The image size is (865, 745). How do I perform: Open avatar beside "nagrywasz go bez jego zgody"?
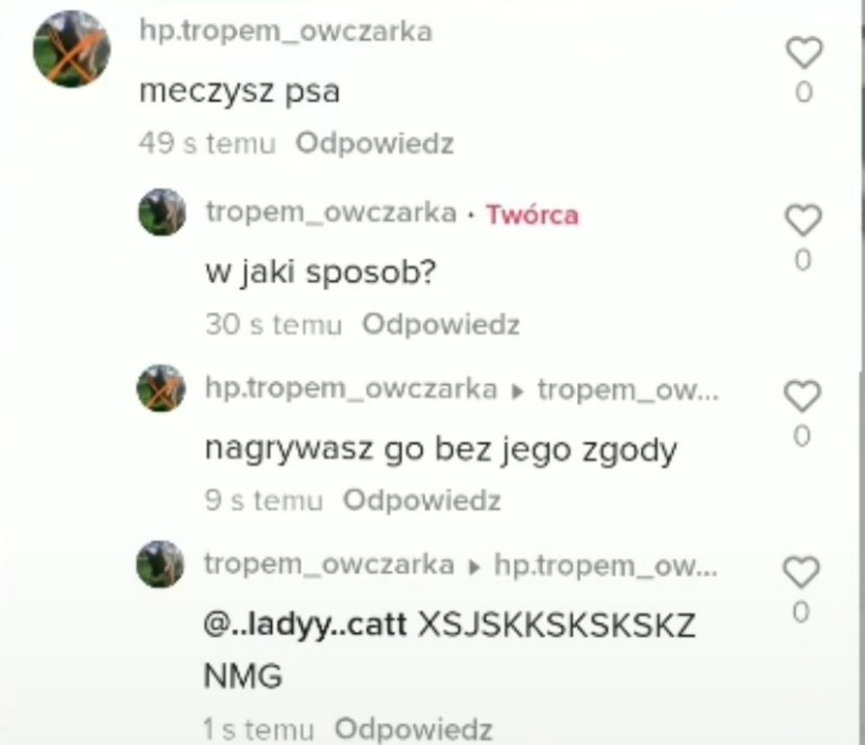[161, 388]
